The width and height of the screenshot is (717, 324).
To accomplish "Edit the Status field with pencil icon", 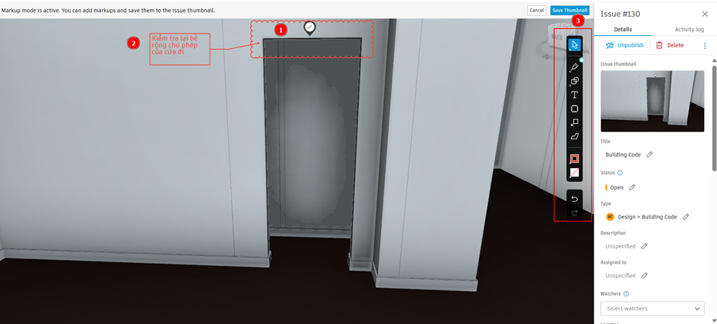I will pos(632,187).
